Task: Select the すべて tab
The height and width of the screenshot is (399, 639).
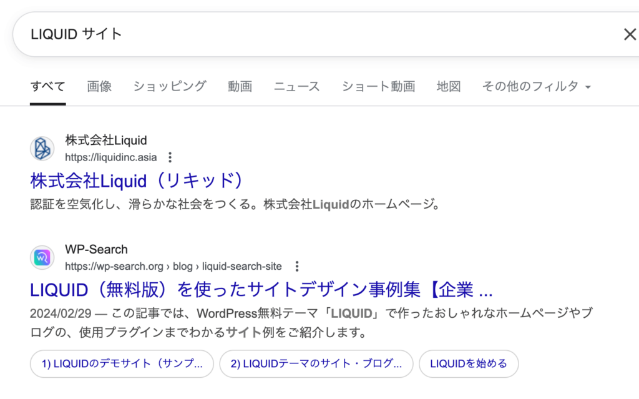Action: click(47, 87)
